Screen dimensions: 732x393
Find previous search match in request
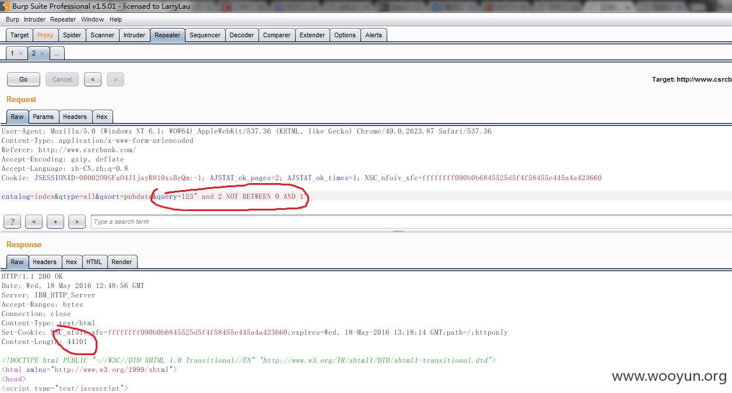tap(34, 222)
